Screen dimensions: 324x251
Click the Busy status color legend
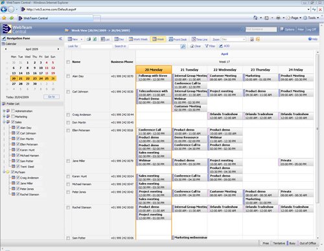coord(291,243)
